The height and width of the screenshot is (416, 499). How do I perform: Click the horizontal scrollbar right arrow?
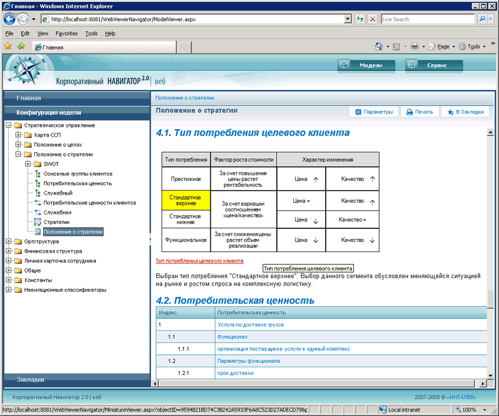483,384
